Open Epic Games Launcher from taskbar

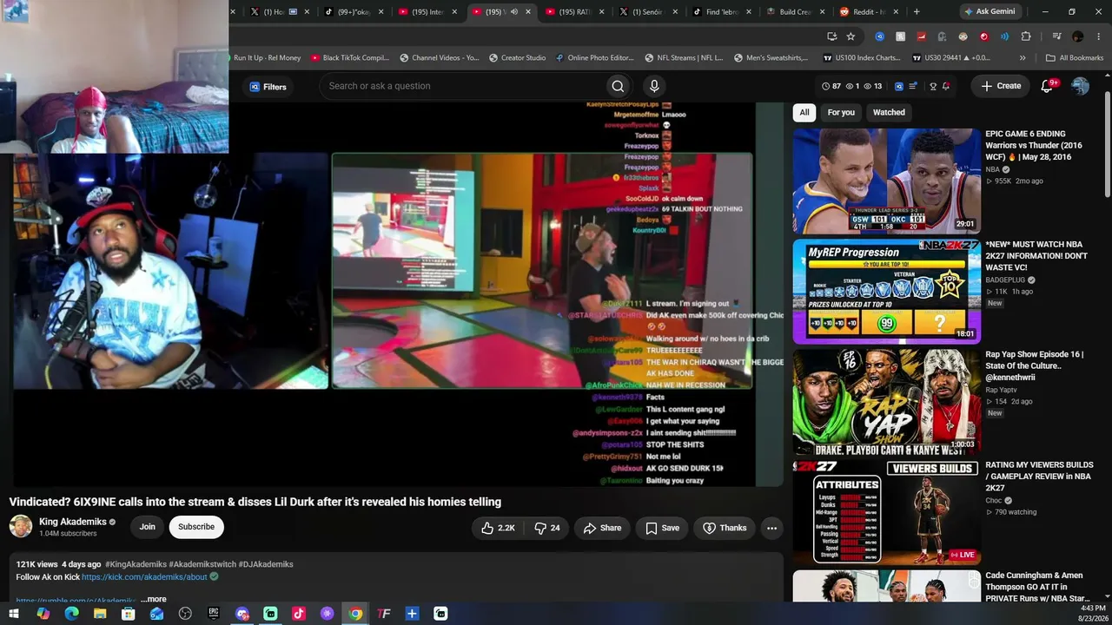tap(214, 614)
